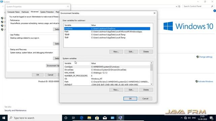Select the OS system variable row
Image resolution: width=216 pixels, height=121 pixels.
coord(107,79)
